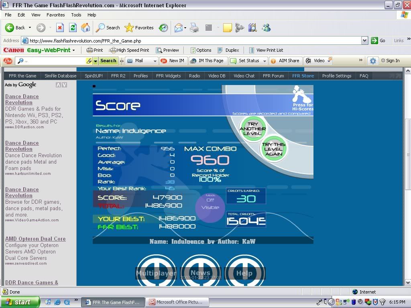Expand the address bar dropdown arrow
411x308 pixels.
point(364,41)
